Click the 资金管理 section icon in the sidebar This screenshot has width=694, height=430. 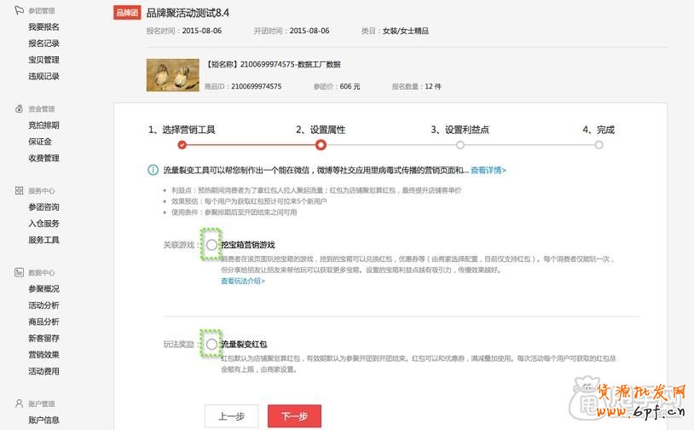[x=20, y=109]
